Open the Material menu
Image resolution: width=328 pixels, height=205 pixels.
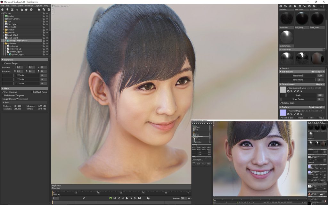(29, 6)
